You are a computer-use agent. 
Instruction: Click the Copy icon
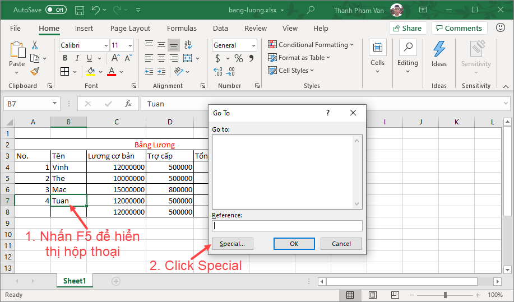[x=35, y=58]
